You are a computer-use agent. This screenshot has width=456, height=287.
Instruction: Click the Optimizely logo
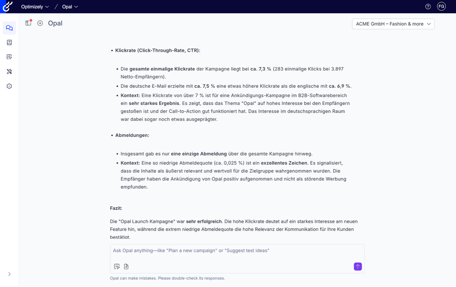click(x=7, y=6)
